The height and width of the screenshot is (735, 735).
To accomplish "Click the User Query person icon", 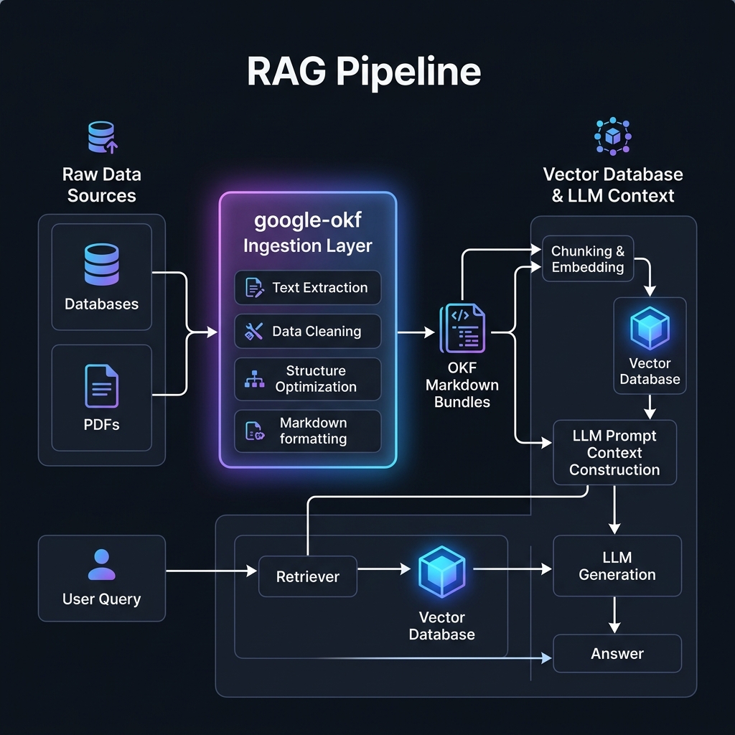I will tap(102, 564).
